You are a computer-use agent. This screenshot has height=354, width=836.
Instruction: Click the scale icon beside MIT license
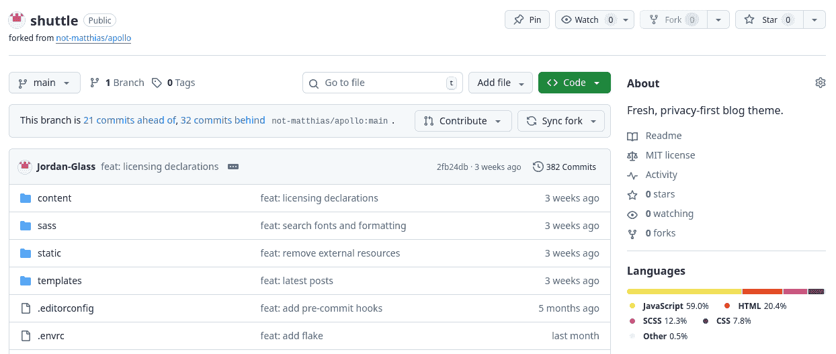click(632, 156)
